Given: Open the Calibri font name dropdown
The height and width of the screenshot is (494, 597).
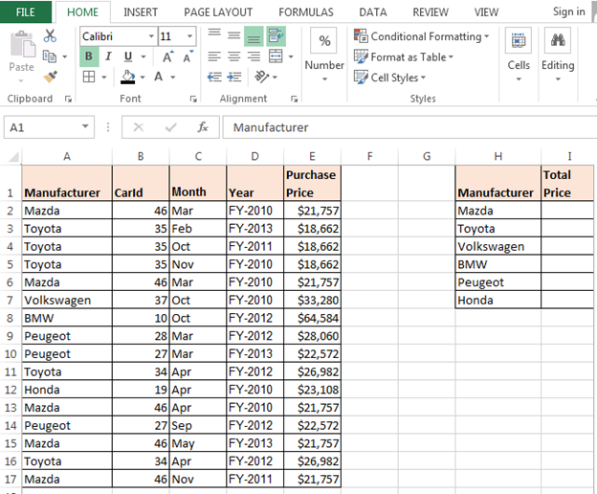Looking at the screenshot, I should pos(151,36).
